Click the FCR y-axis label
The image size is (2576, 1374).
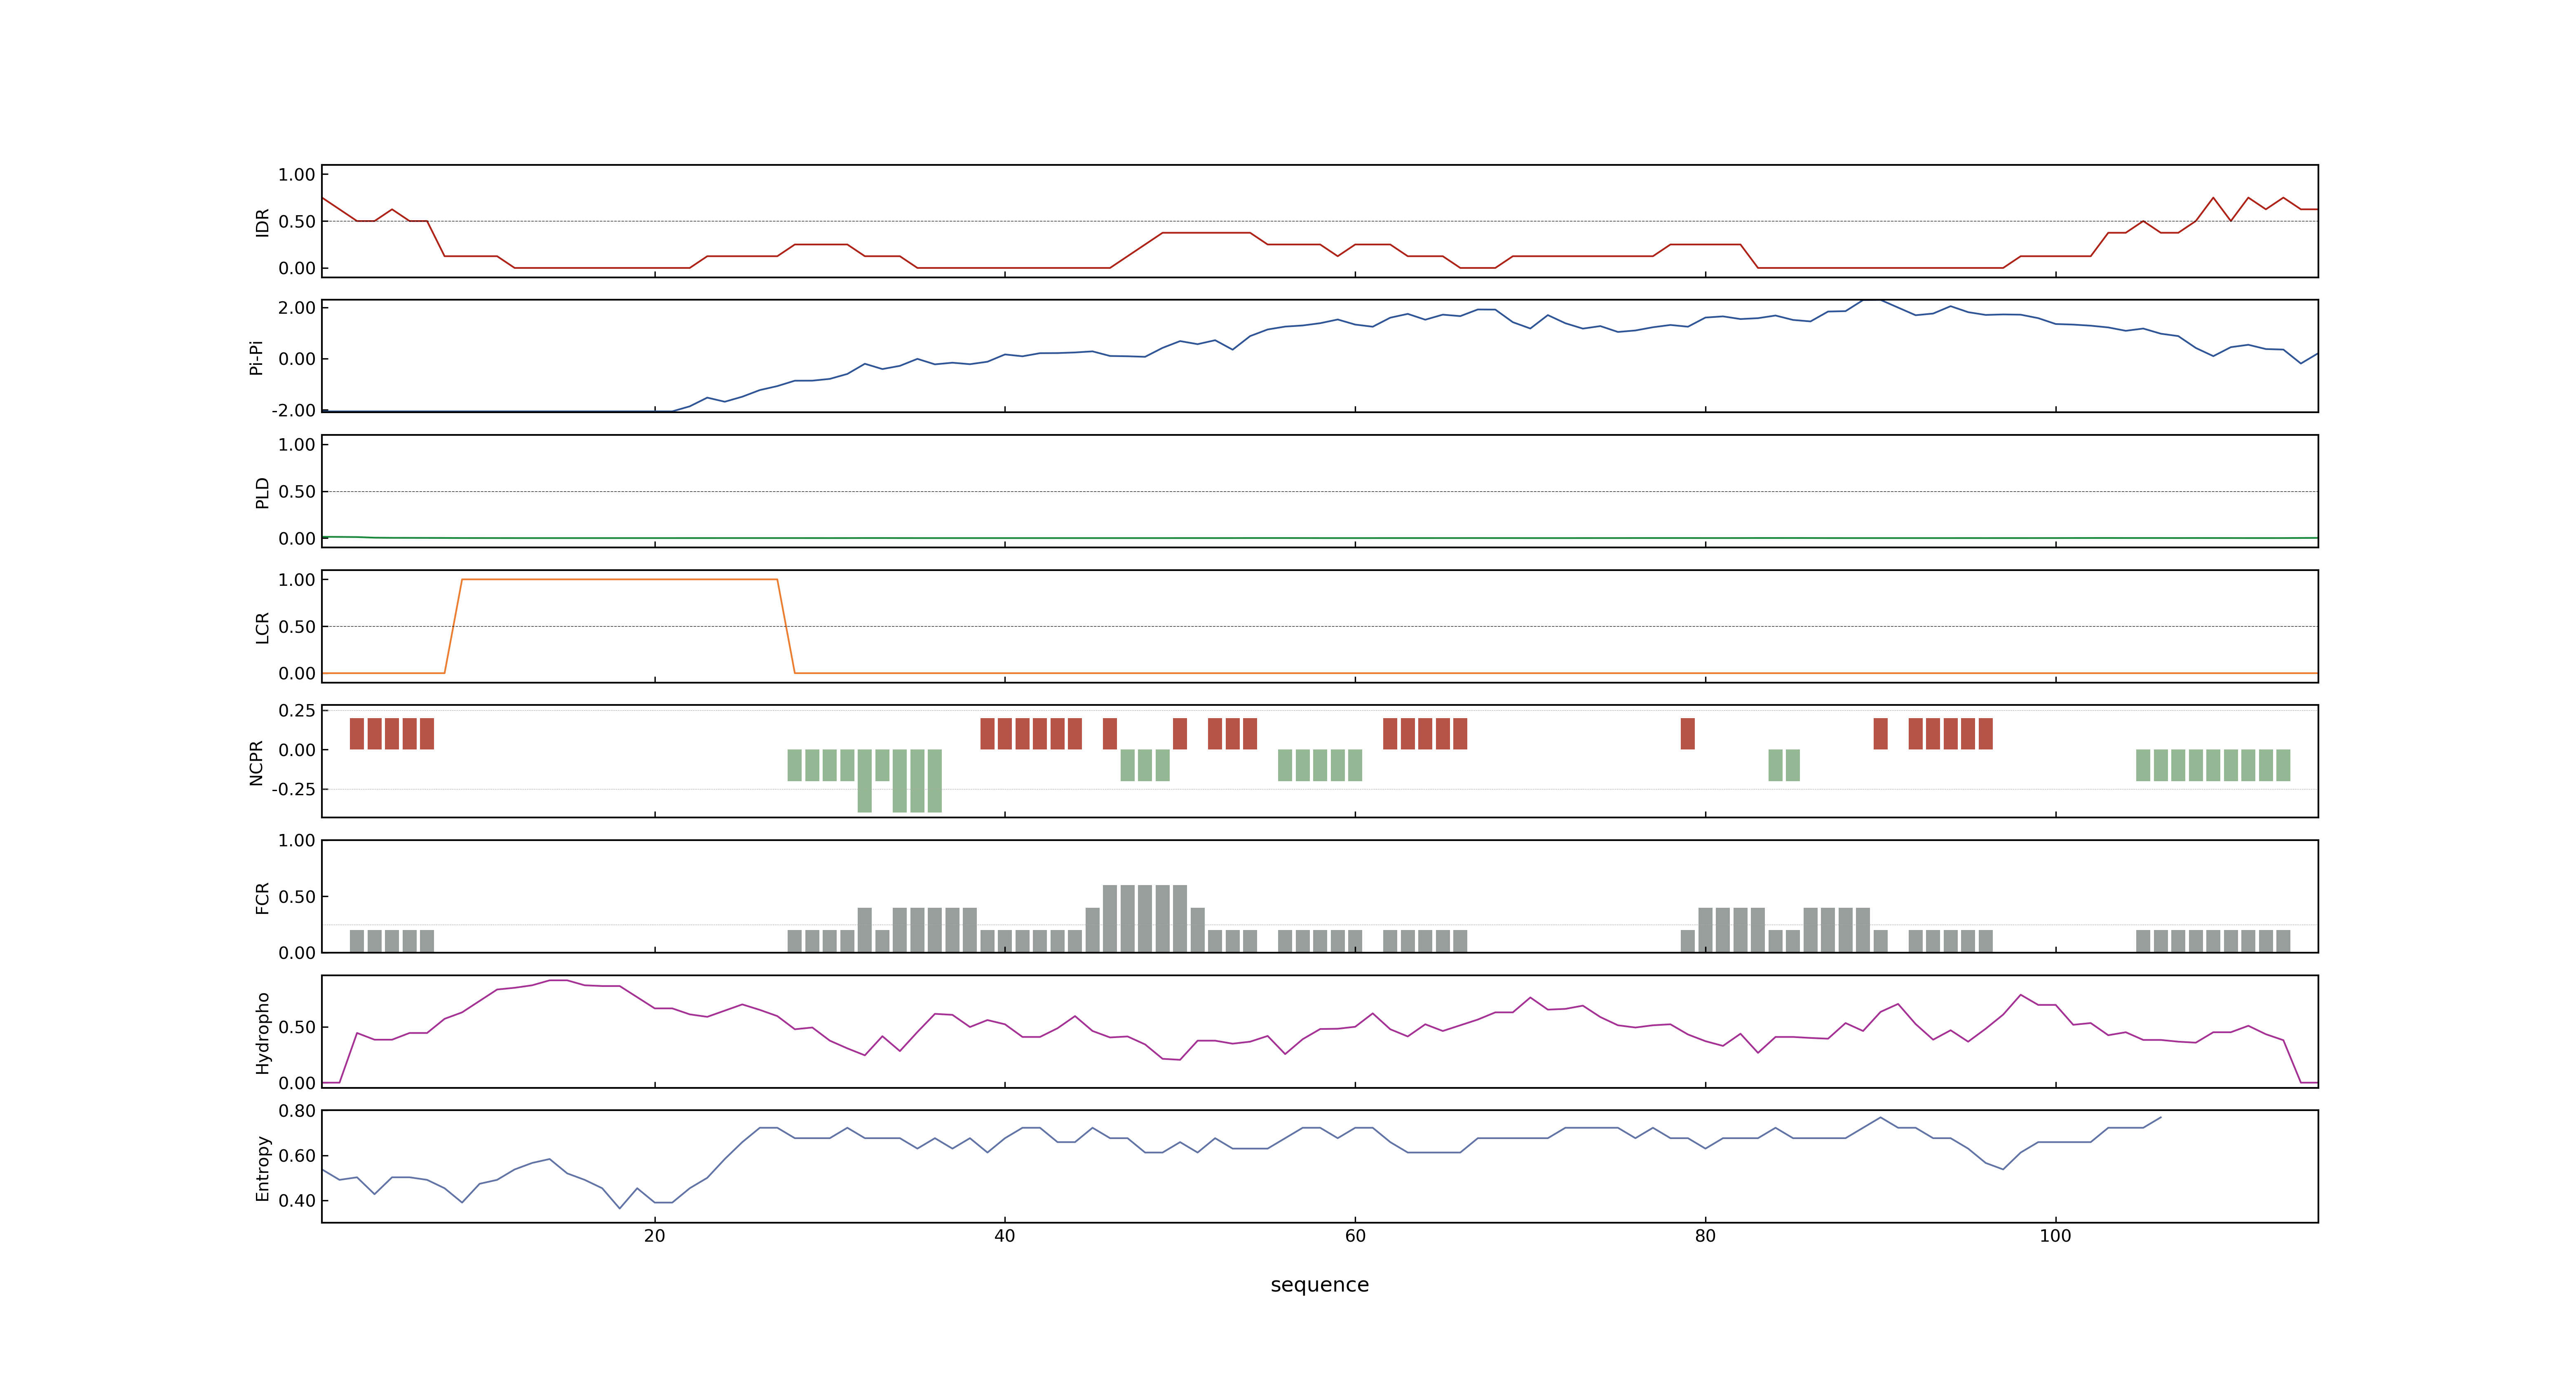tap(262, 897)
